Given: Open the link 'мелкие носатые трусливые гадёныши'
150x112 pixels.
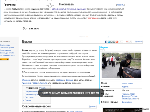Looking at the screenshot, I should [x=68, y=9].
